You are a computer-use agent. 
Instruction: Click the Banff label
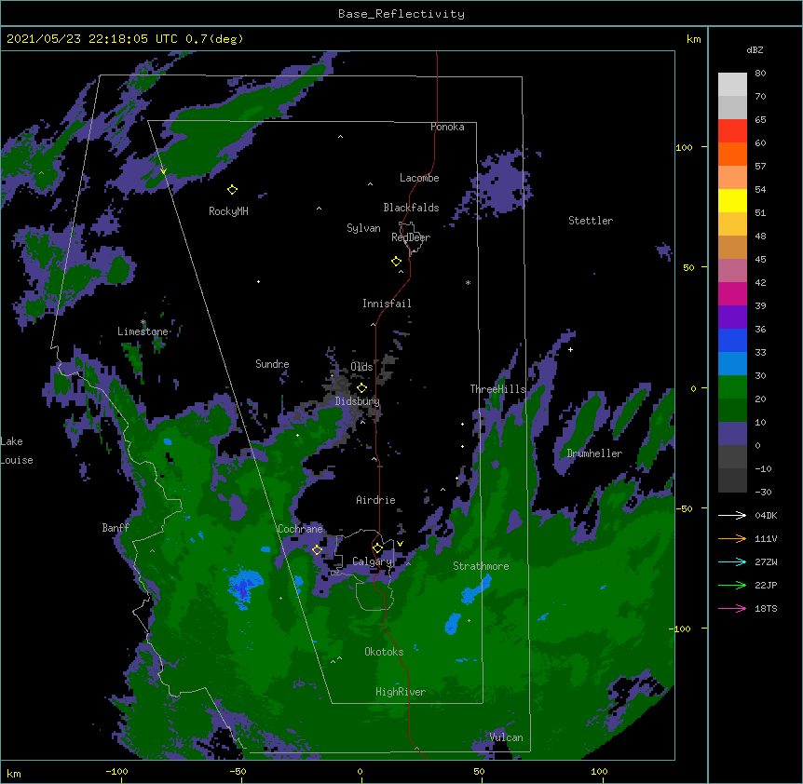click(x=116, y=528)
